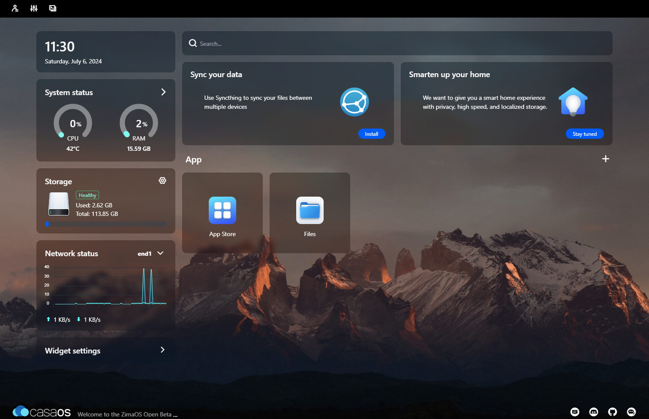Click the upload speed arrow icon
Viewport: 649px width, 419px height.
point(48,319)
